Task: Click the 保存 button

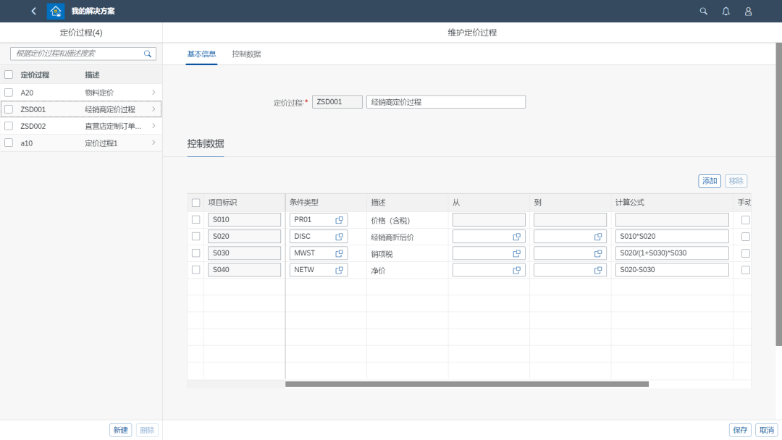Action: tap(740, 430)
